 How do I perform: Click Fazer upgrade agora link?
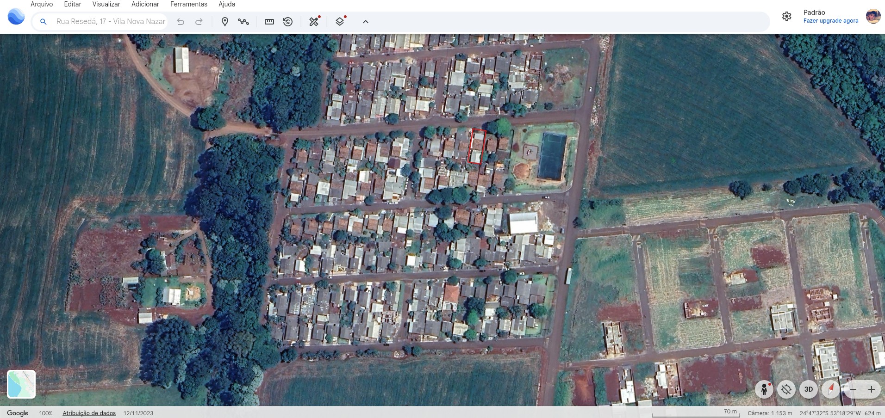pyautogui.click(x=831, y=21)
